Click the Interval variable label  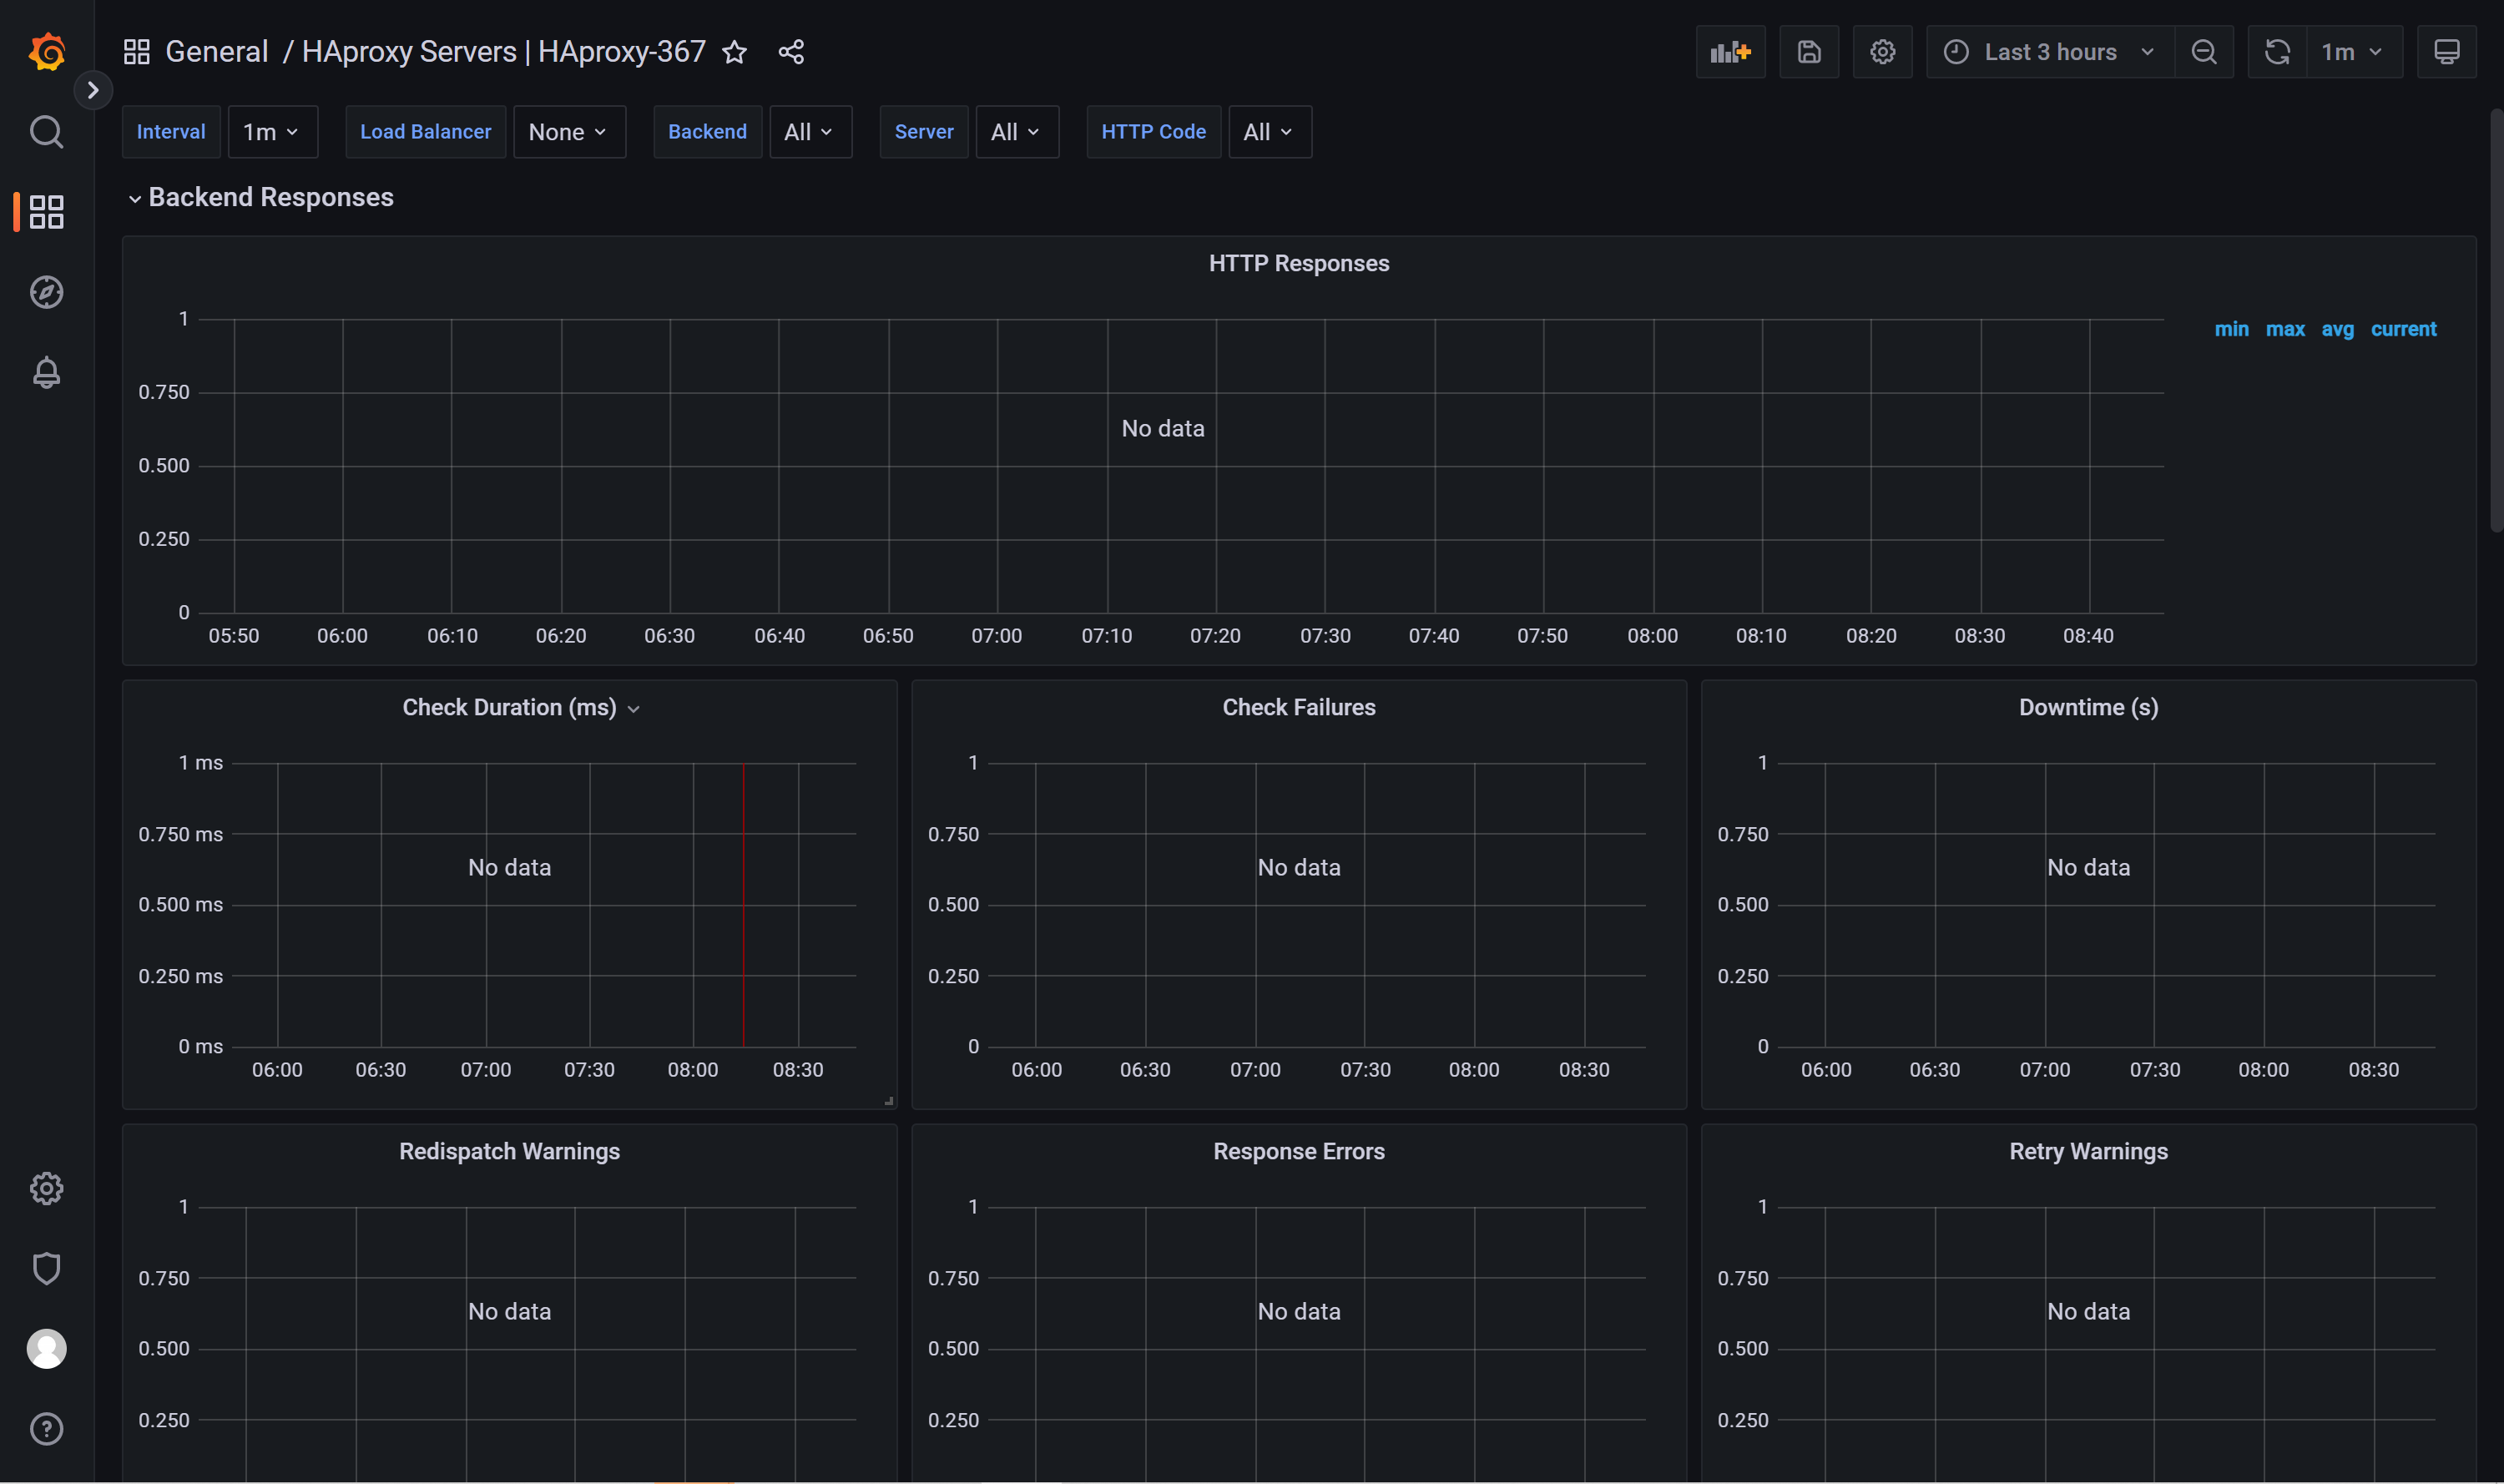[x=171, y=132]
